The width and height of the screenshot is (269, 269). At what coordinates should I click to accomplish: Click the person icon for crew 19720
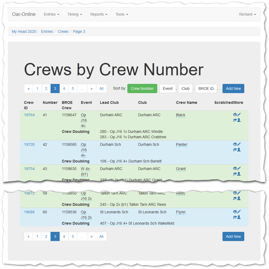pos(239,150)
